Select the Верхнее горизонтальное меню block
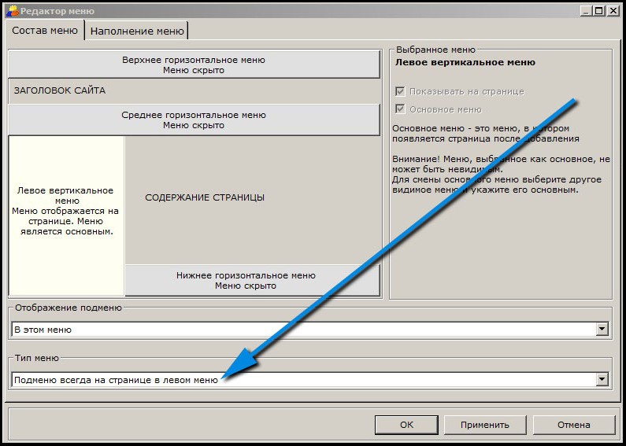Image resolution: width=626 pixels, height=446 pixels. pyautogui.click(x=194, y=65)
